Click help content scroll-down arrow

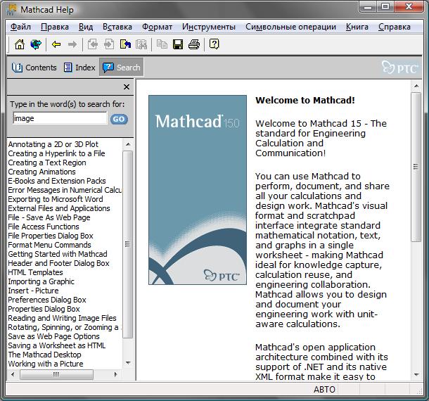point(416,374)
